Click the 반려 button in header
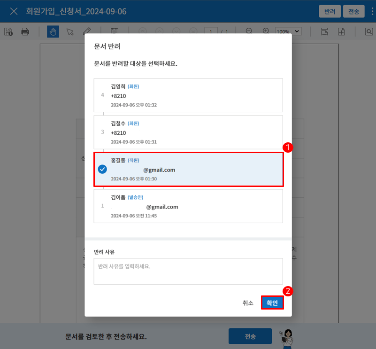Viewport: 376px width, 349px height. coord(330,11)
